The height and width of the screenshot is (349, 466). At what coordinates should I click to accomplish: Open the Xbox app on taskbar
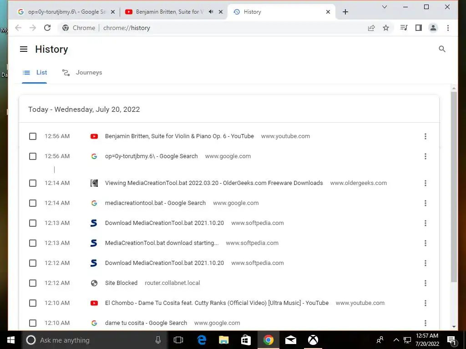point(313,340)
